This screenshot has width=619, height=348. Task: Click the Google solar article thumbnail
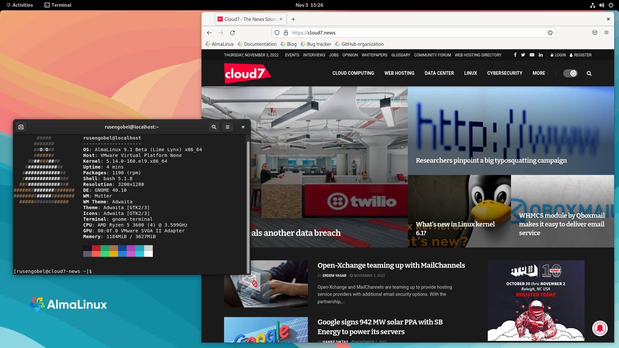[266, 330]
